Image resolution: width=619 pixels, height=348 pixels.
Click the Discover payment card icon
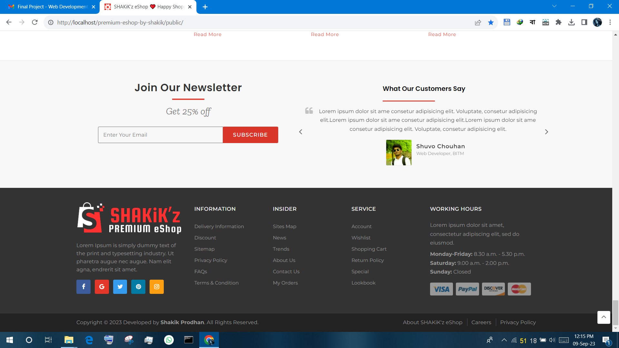(x=493, y=289)
